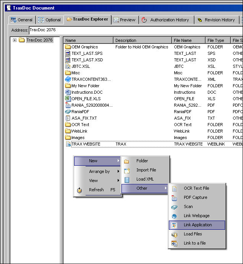Expand the TraxDoc 2076 tree node
This screenshot has width=243, height=264.
pyautogui.click(x=15, y=40)
